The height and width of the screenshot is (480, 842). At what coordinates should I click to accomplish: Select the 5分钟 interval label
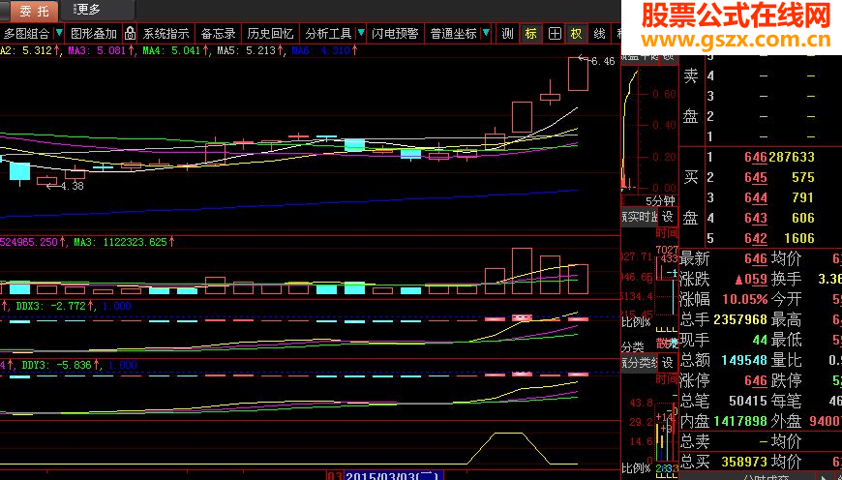click(x=660, y=200)
